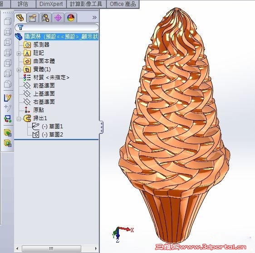
Task: Expand more manager tabs with double chevron
Action: click(94, 17)
